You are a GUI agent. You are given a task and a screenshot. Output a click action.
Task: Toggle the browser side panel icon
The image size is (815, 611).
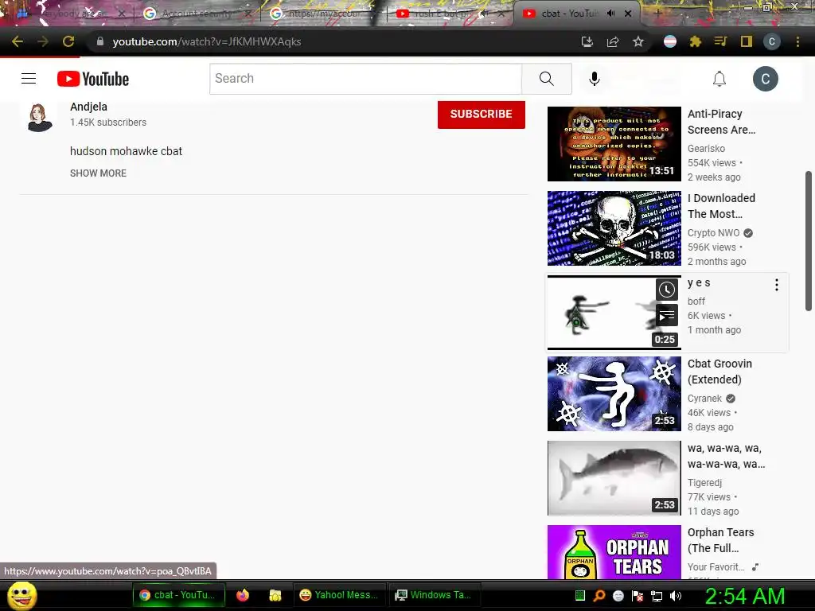click(747, 41)
